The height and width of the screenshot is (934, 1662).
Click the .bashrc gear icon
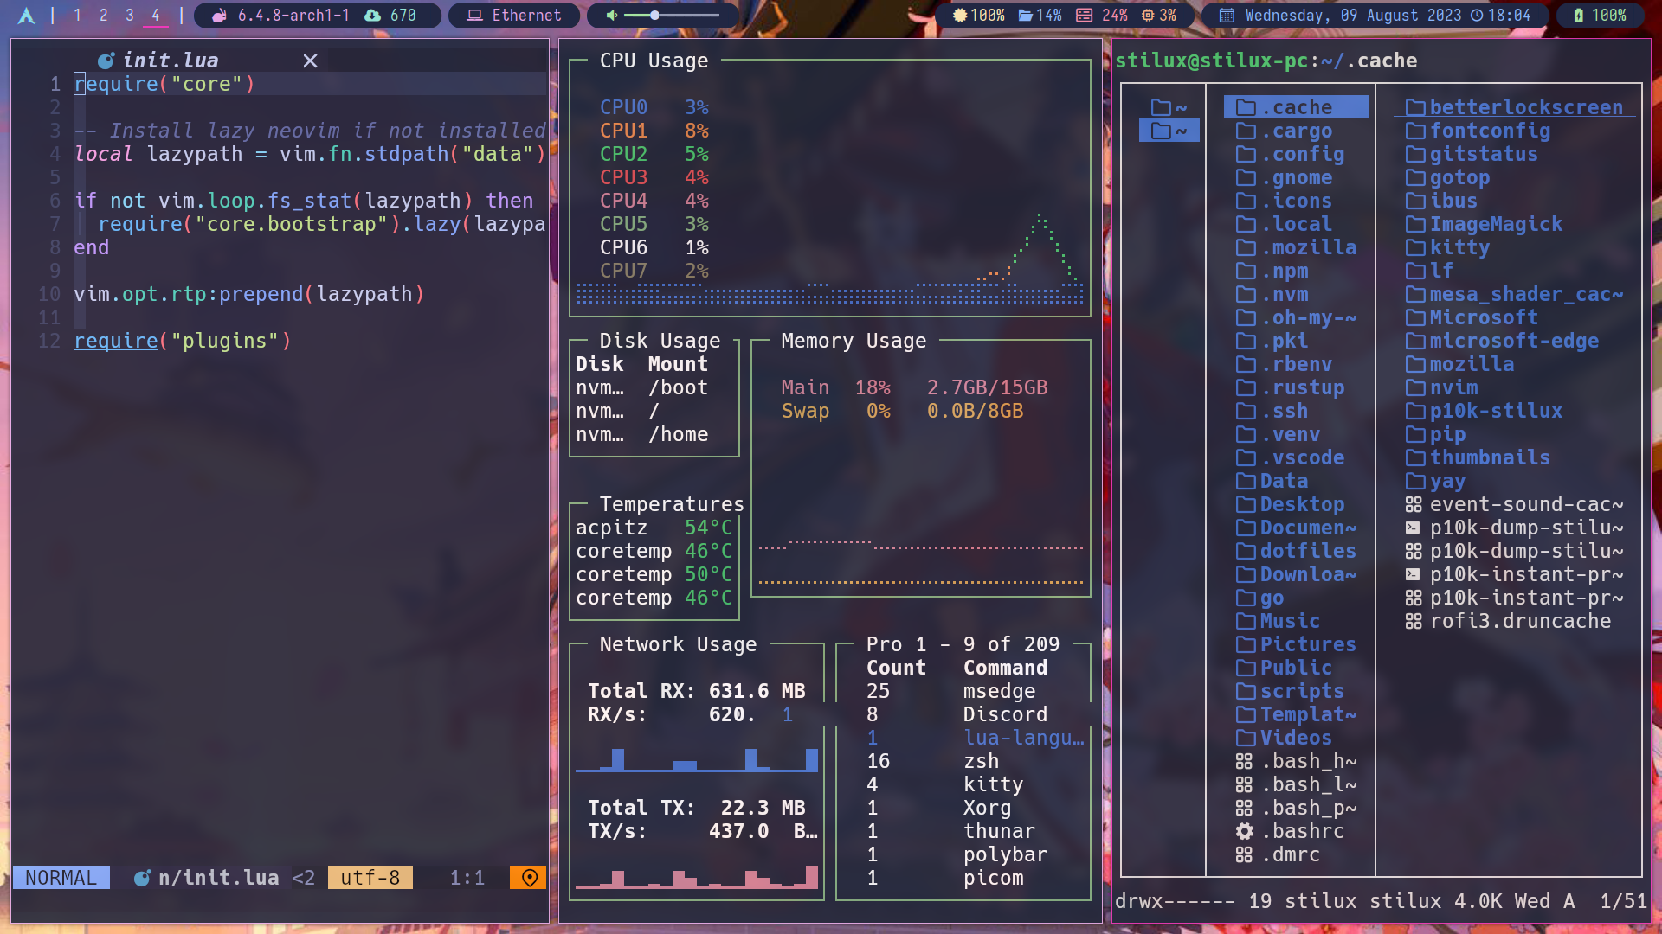click(1244, 831)
